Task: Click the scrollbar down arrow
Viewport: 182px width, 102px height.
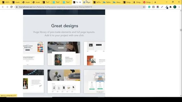Action: point(181,96)
